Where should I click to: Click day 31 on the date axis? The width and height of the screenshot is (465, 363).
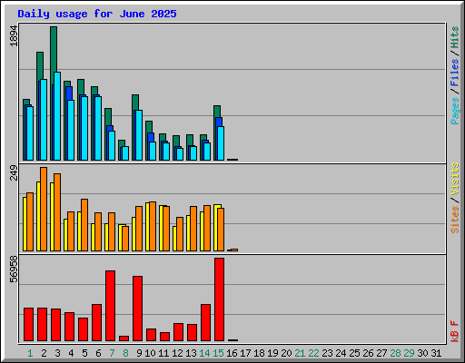[x=436, y=353]
